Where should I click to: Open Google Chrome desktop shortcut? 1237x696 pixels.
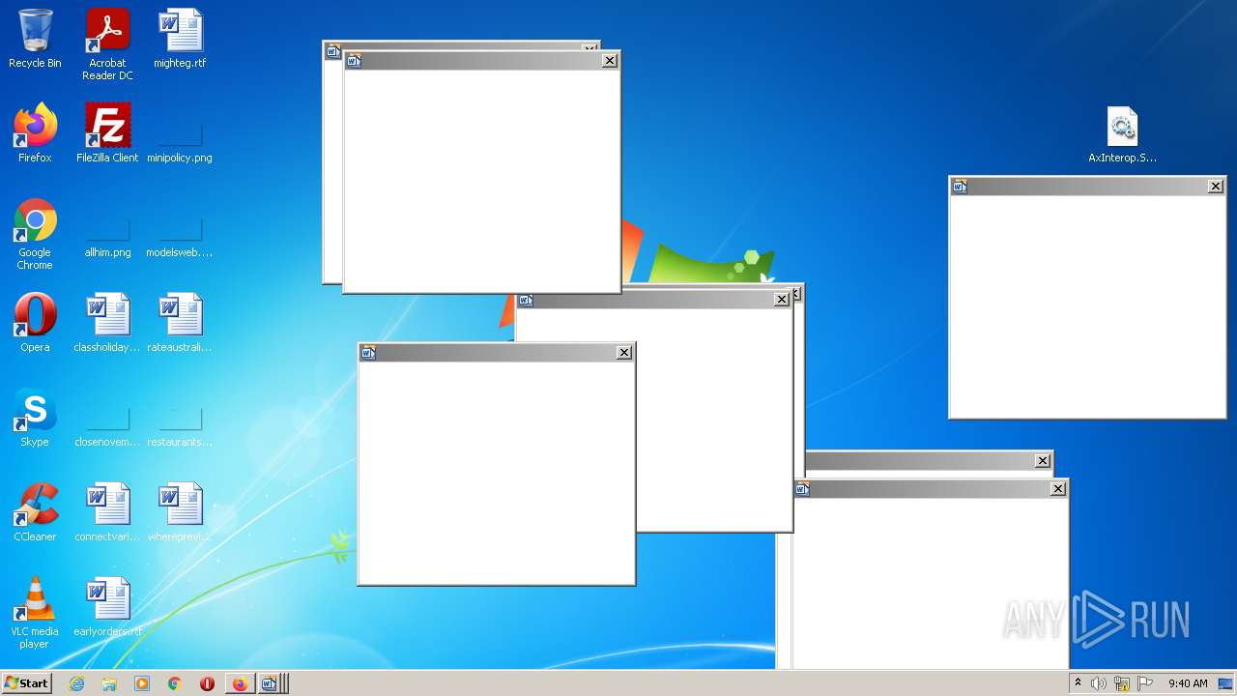tap(35, 234)
